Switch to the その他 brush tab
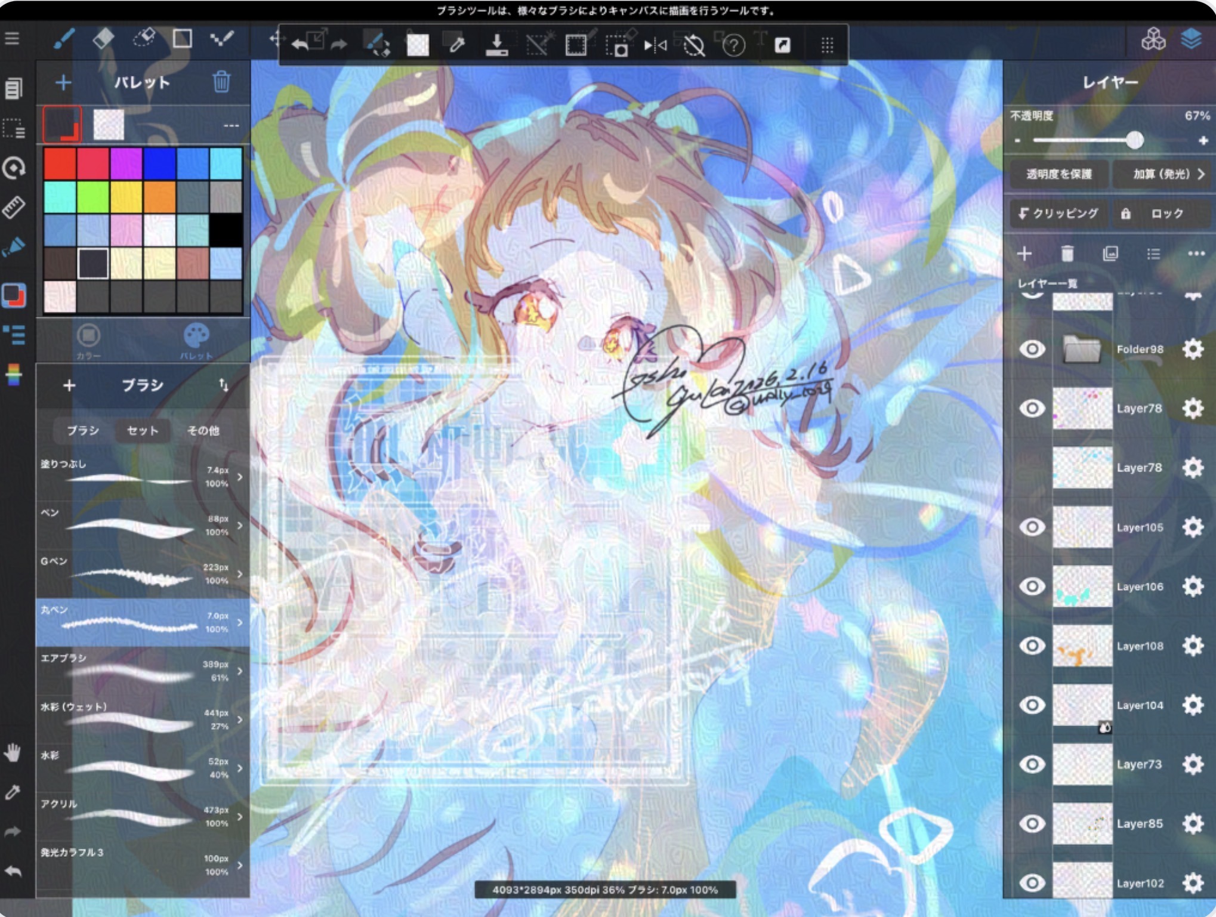The width and height of the screenshot is (1216, 917). pos(203,430)
